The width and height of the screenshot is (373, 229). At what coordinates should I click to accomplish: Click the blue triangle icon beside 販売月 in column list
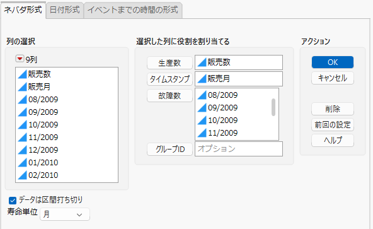(22, 86)
